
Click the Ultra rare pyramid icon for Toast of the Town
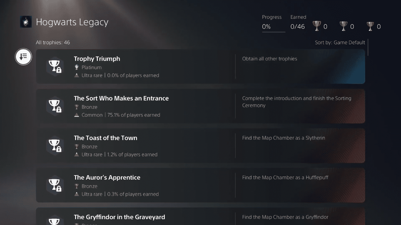(77, 154)
